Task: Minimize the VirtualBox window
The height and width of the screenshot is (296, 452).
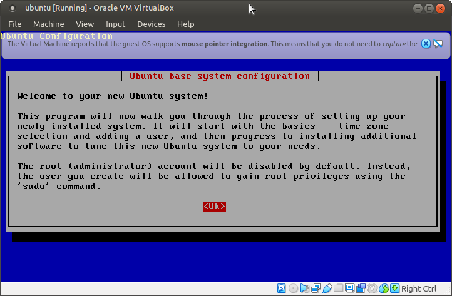Action: point(418,8)
